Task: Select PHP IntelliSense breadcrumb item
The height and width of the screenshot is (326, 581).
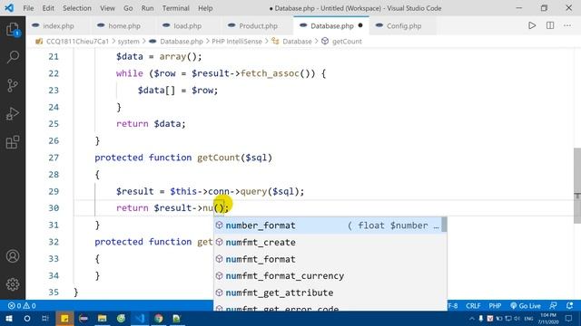Action: pyautogui.click(x=237, y=42)
